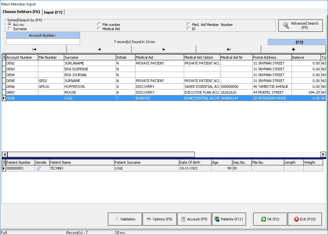Click gender icon for patient TECHNO
The image size is (328, 235).
[x=39, y=169]
